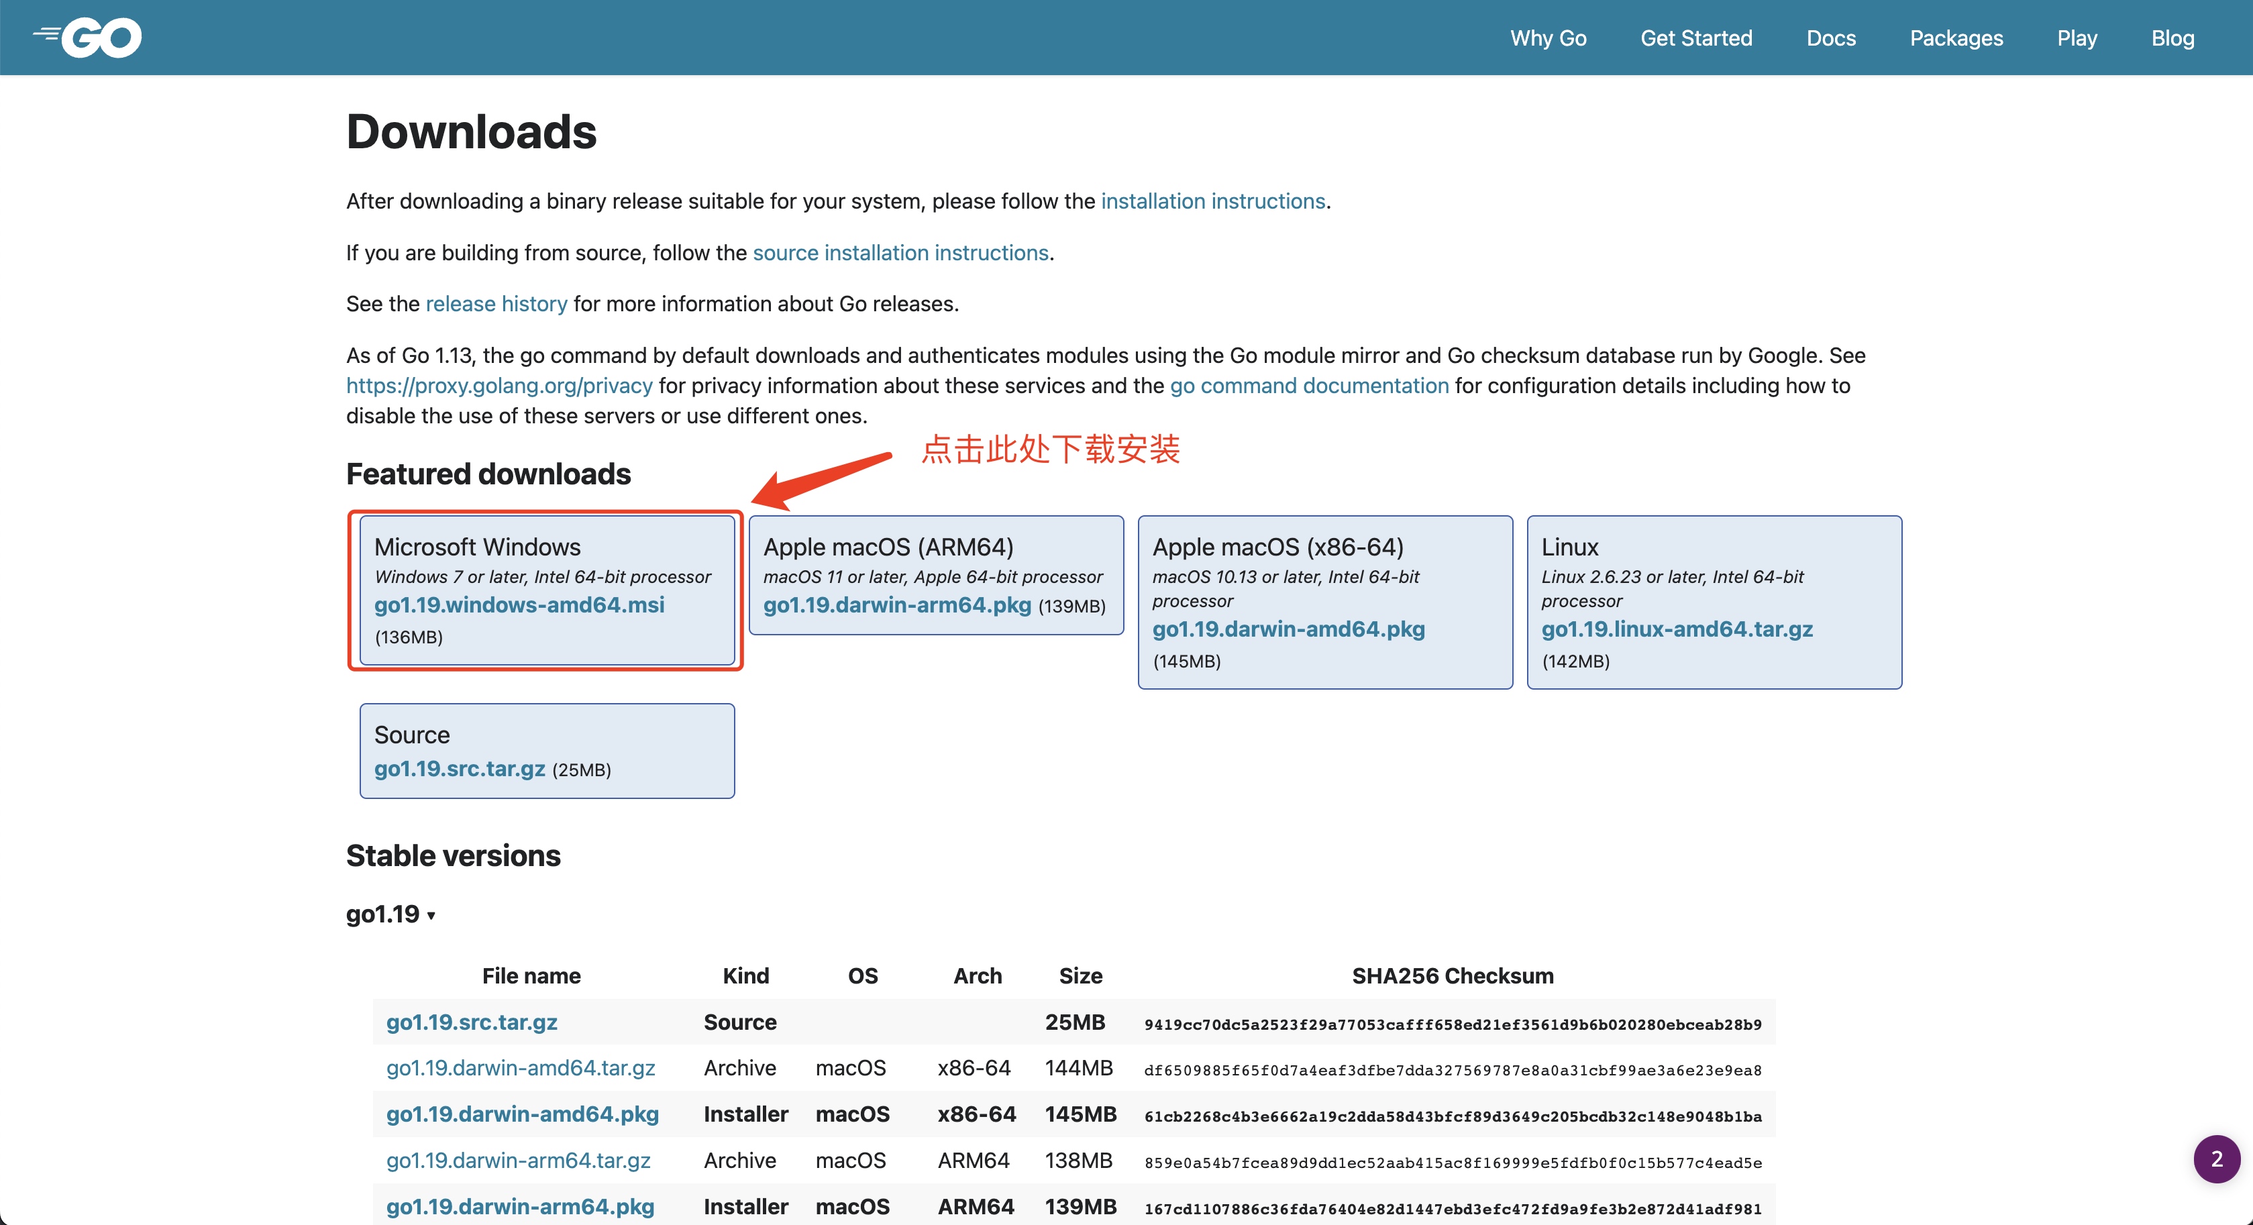Open the installation instructions link

pos(1212,201)
